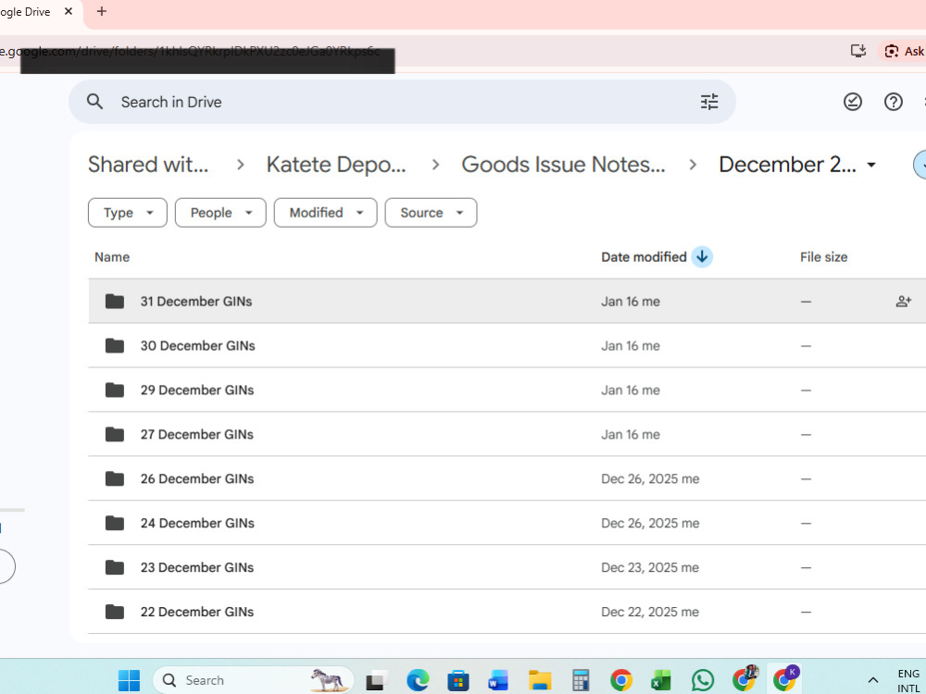Go to Shared wit... breadcrumb
This screenshot has width=926, height=694.
(x=148, y=165)
